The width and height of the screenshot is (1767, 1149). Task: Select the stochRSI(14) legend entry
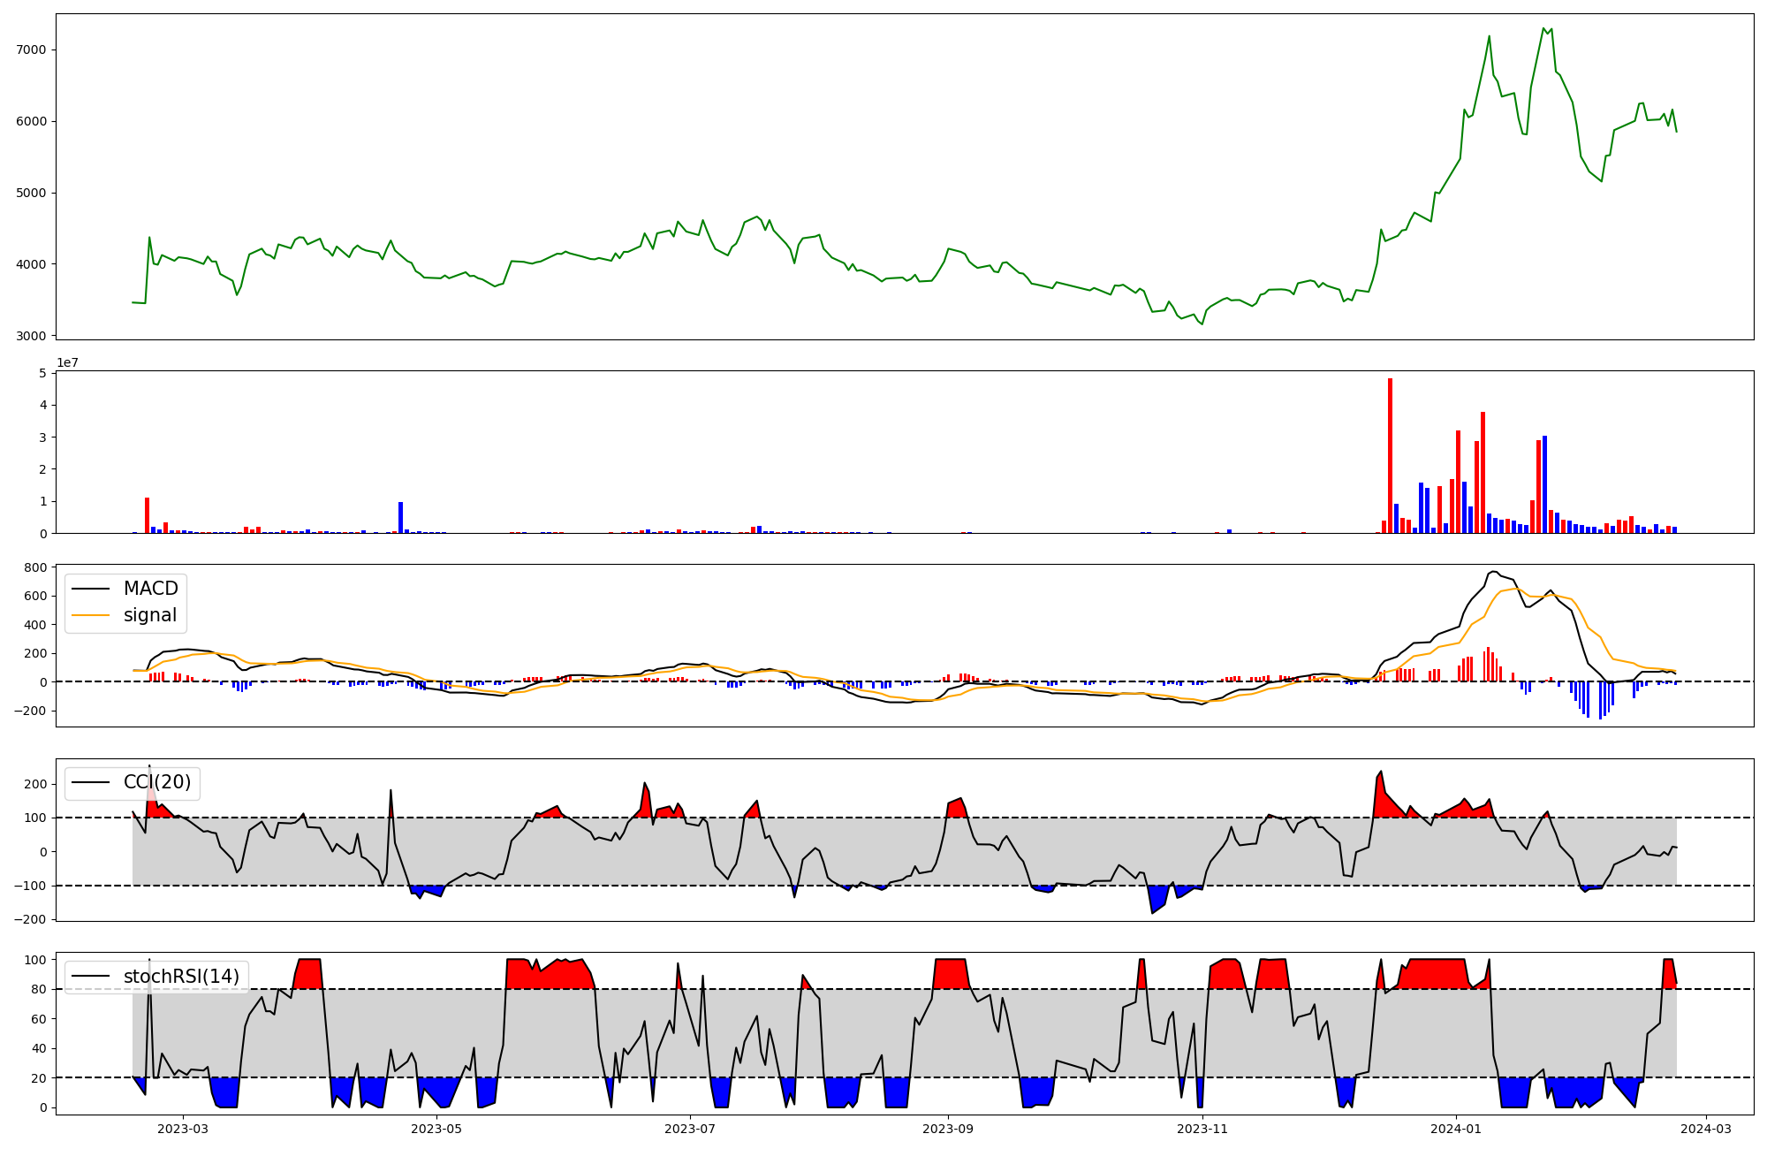(x=181, y=977)
